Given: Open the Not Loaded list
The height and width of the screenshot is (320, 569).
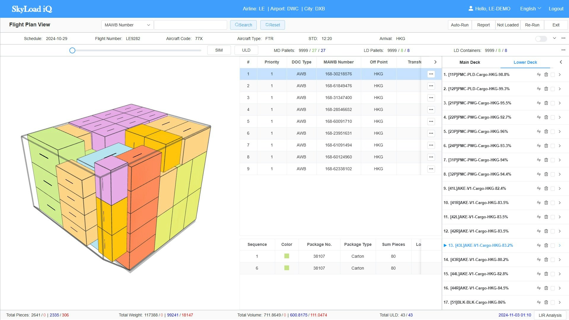Looking at the screenshot, I should click(508, 25).
